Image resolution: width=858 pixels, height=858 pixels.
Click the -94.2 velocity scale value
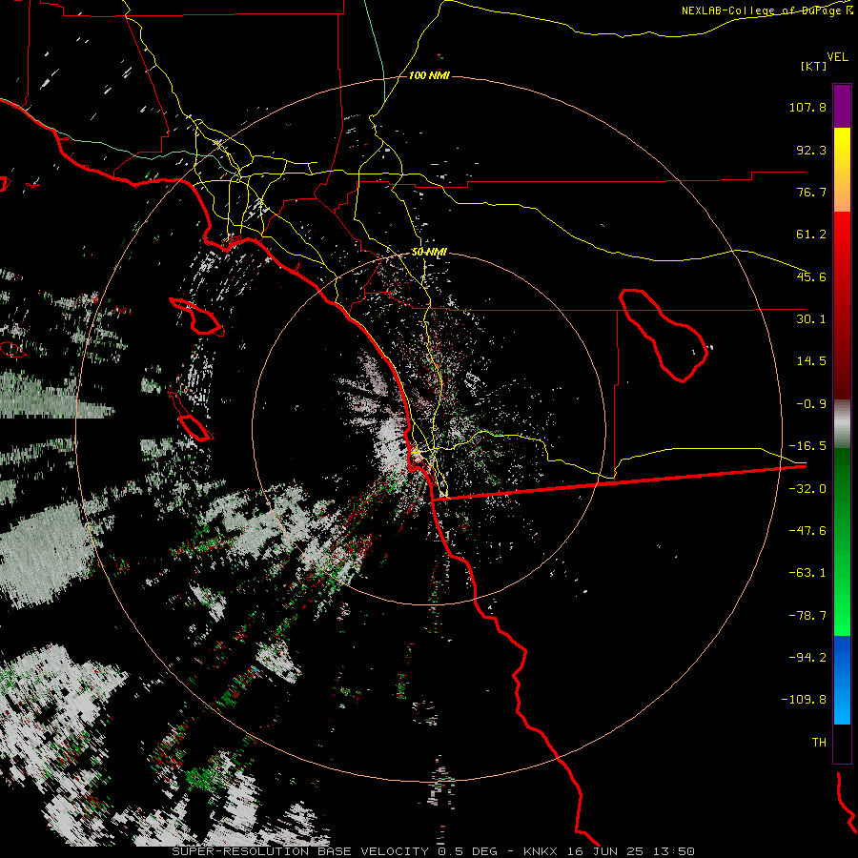807,658
